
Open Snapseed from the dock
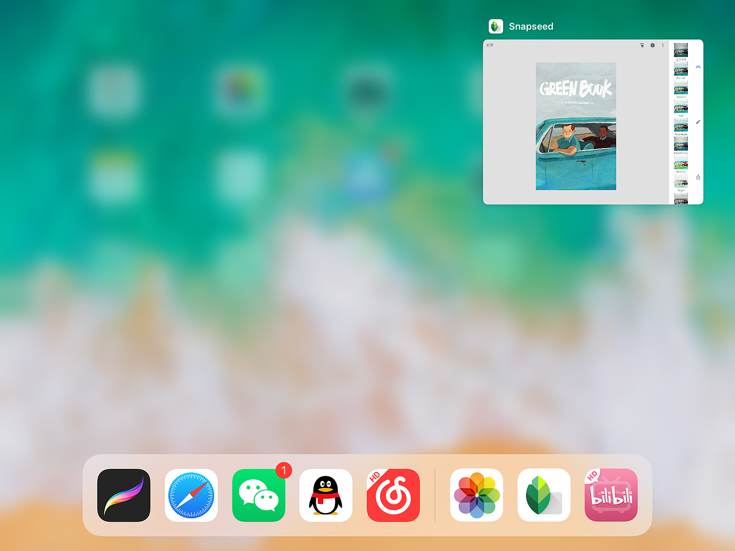pyautogui.click(x=544, y=495)
